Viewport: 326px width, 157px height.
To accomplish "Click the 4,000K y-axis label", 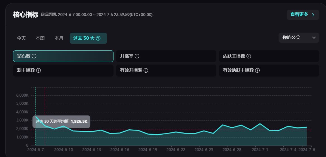I will pyautogui.click(x=22, y=112).
